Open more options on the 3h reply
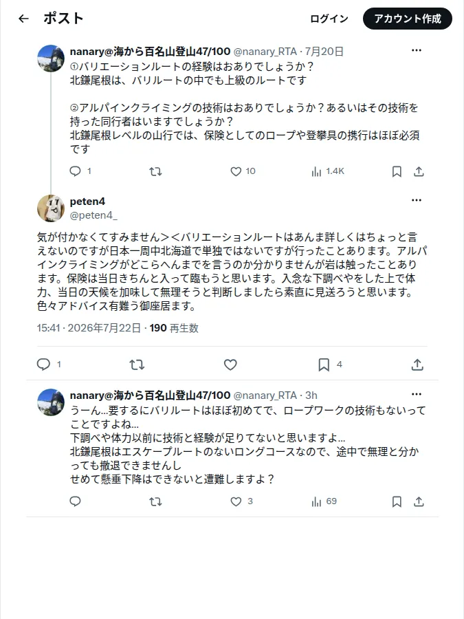 tap(417, 394)
